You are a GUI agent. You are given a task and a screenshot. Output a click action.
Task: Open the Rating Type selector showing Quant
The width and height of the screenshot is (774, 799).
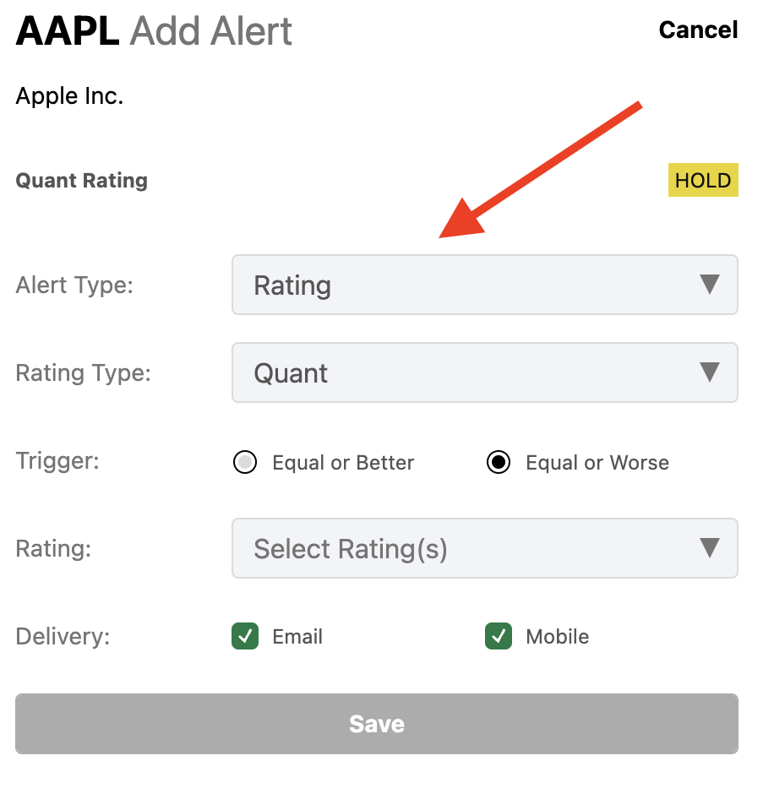[485, 372]
